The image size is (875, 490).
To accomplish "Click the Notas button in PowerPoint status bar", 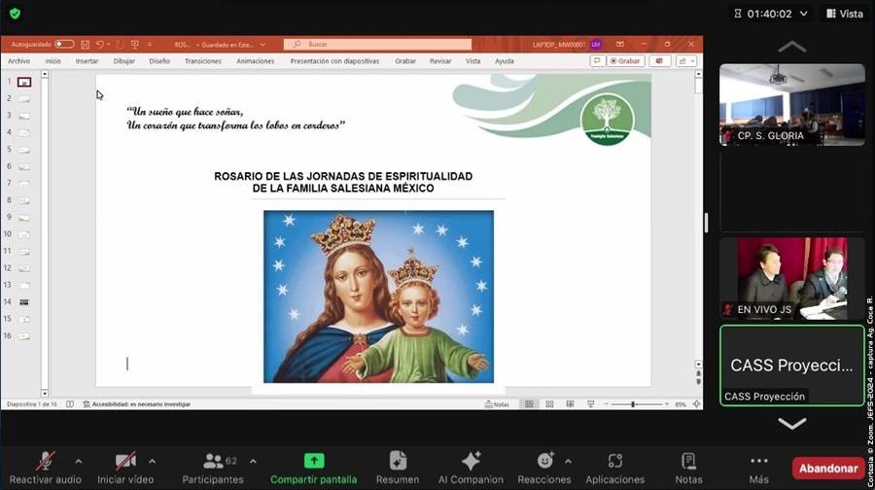I will click(x=497, y=404).
